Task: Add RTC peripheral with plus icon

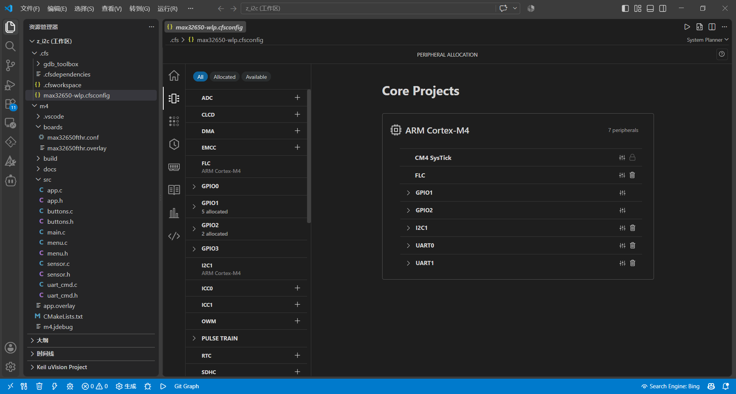Action: coord(297,355)
